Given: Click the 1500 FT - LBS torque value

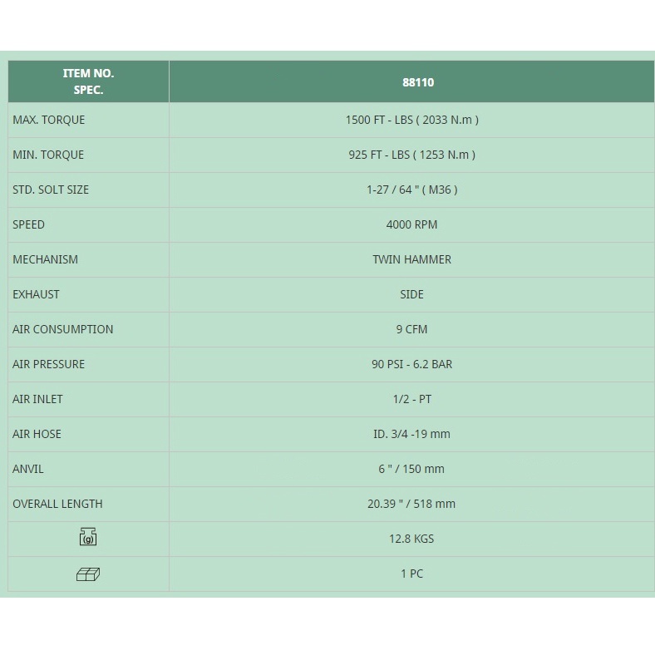Looking at the screenshot, I should click(x=411, y=120).
